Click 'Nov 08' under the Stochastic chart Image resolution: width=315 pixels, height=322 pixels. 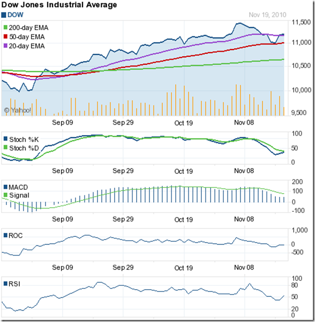tap(244, 171)
